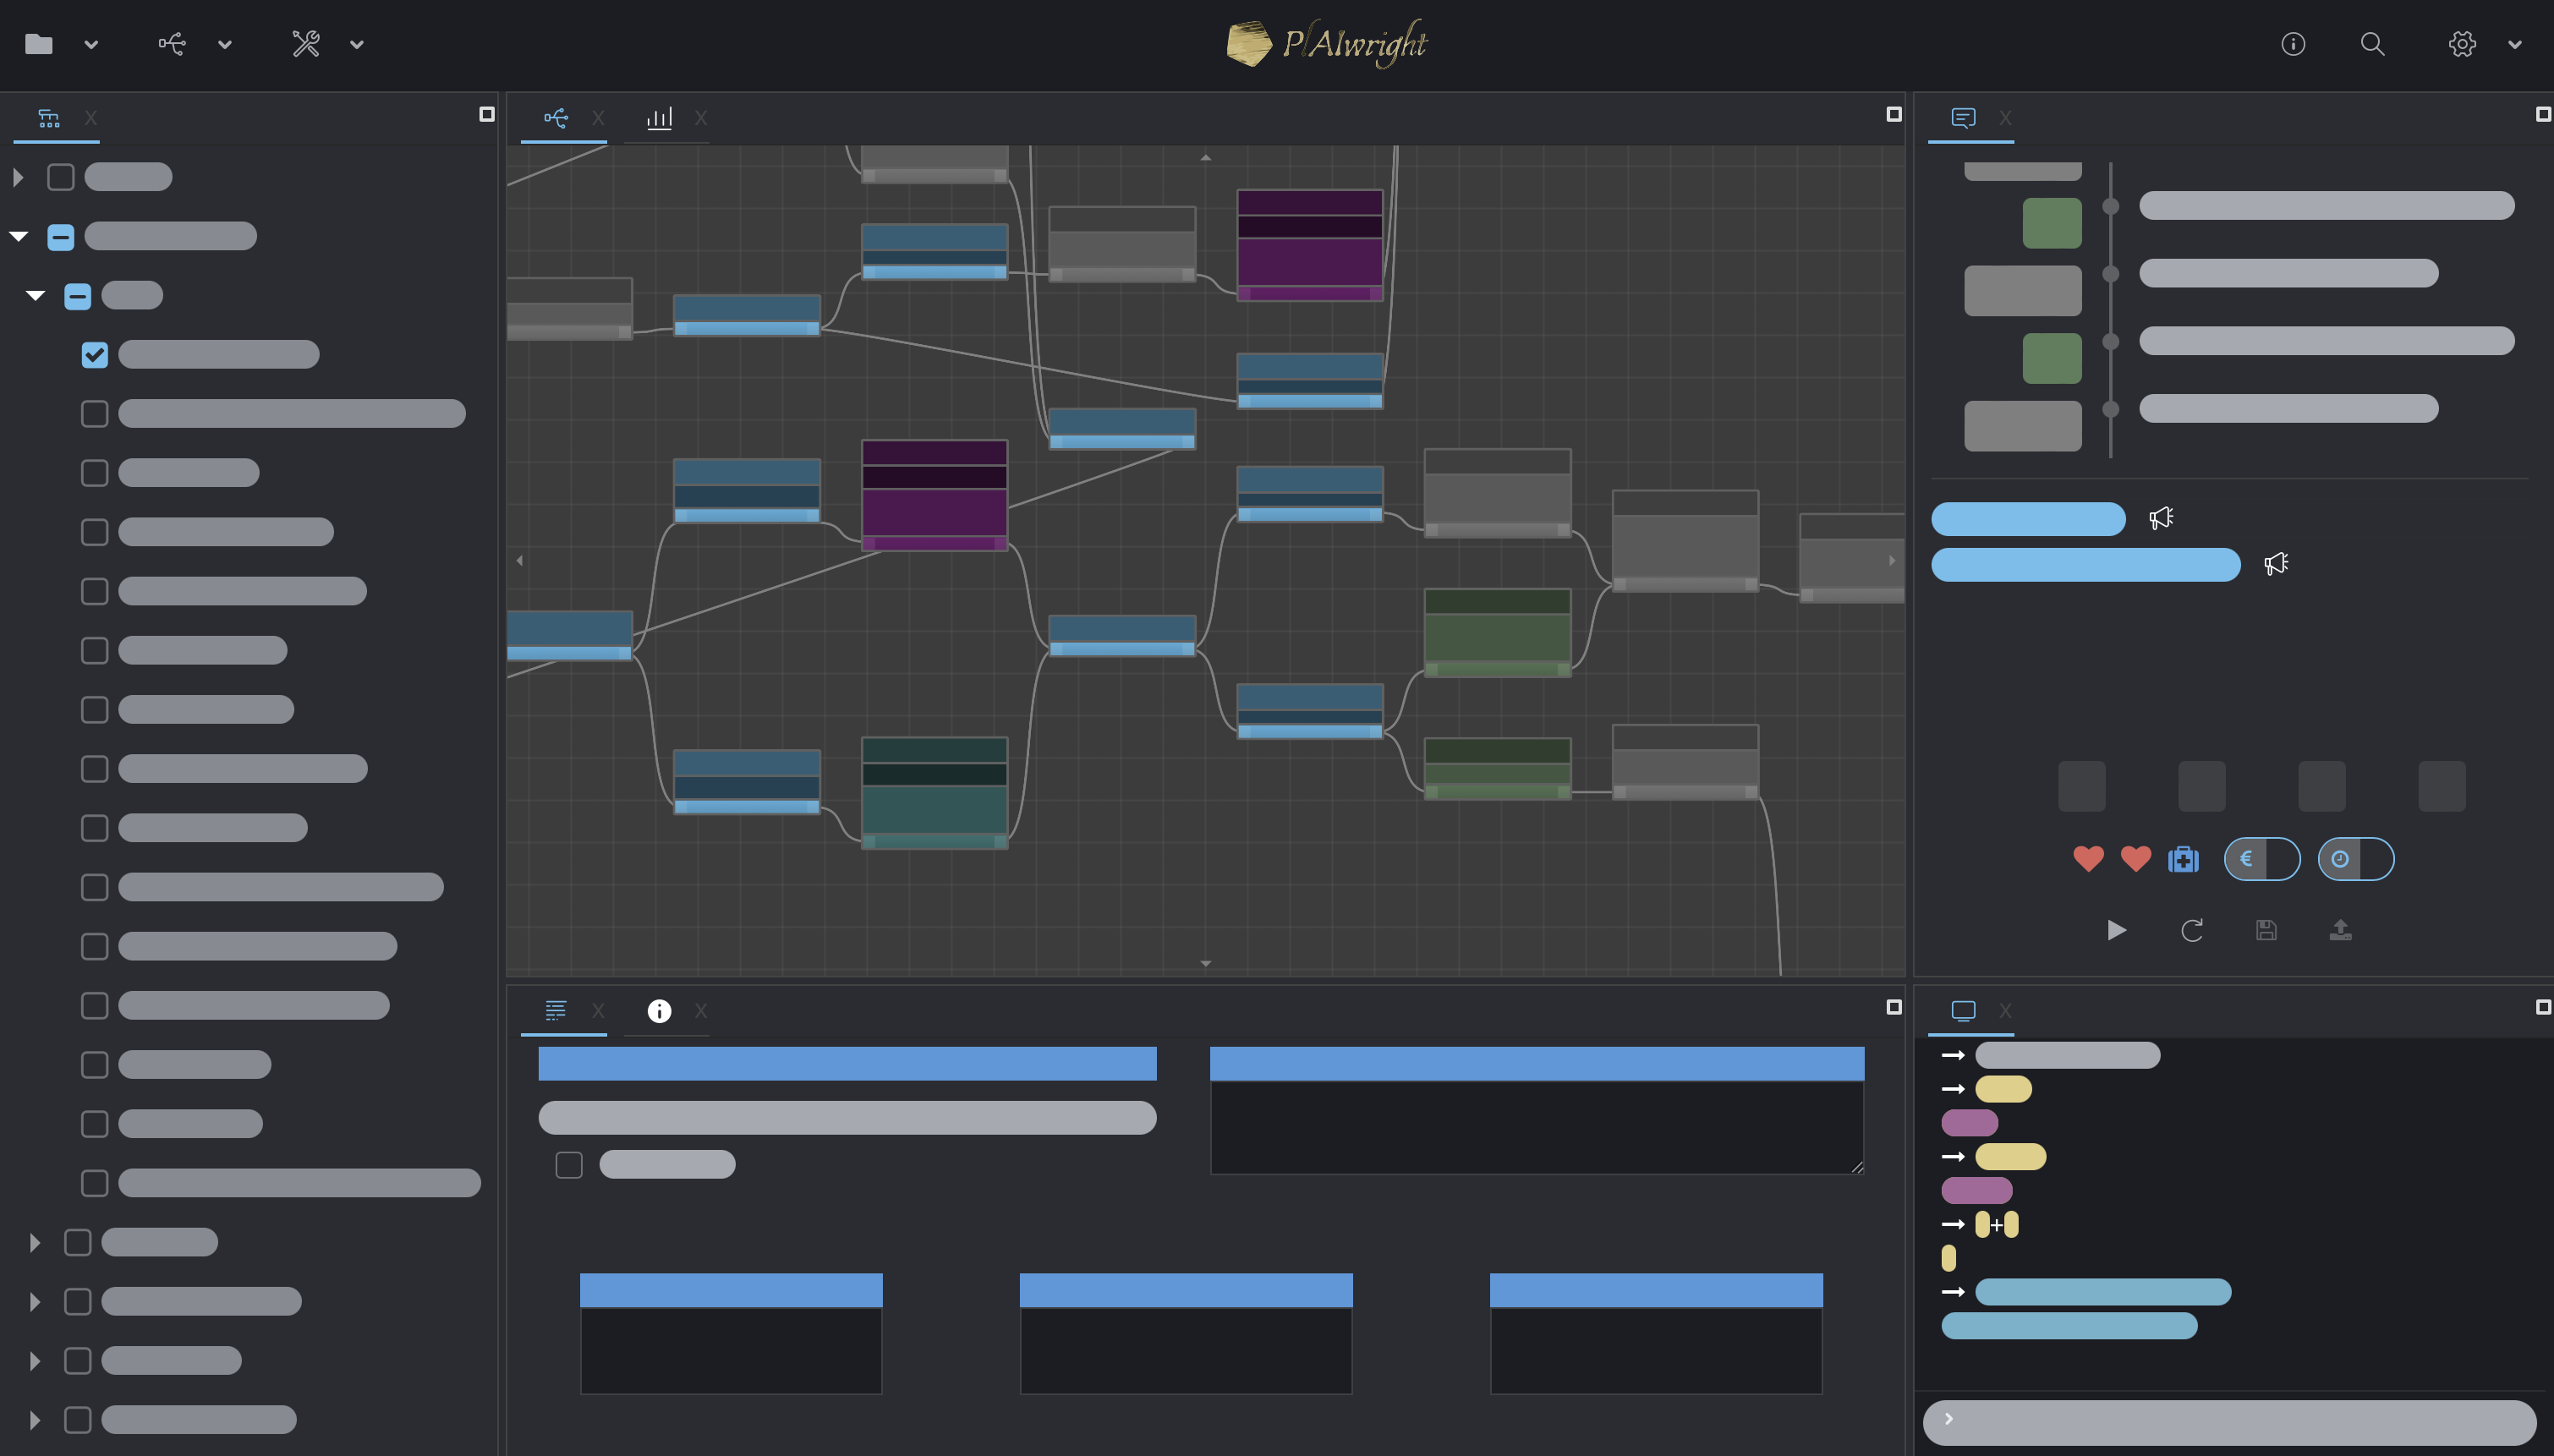Click the play button in the right panel
This screenshot has width=2554, height=1456.
(2116, 930)
